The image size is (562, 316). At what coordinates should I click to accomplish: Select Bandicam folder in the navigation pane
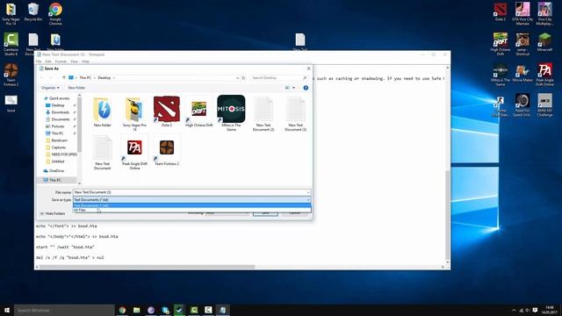click(x=56, y=140)
